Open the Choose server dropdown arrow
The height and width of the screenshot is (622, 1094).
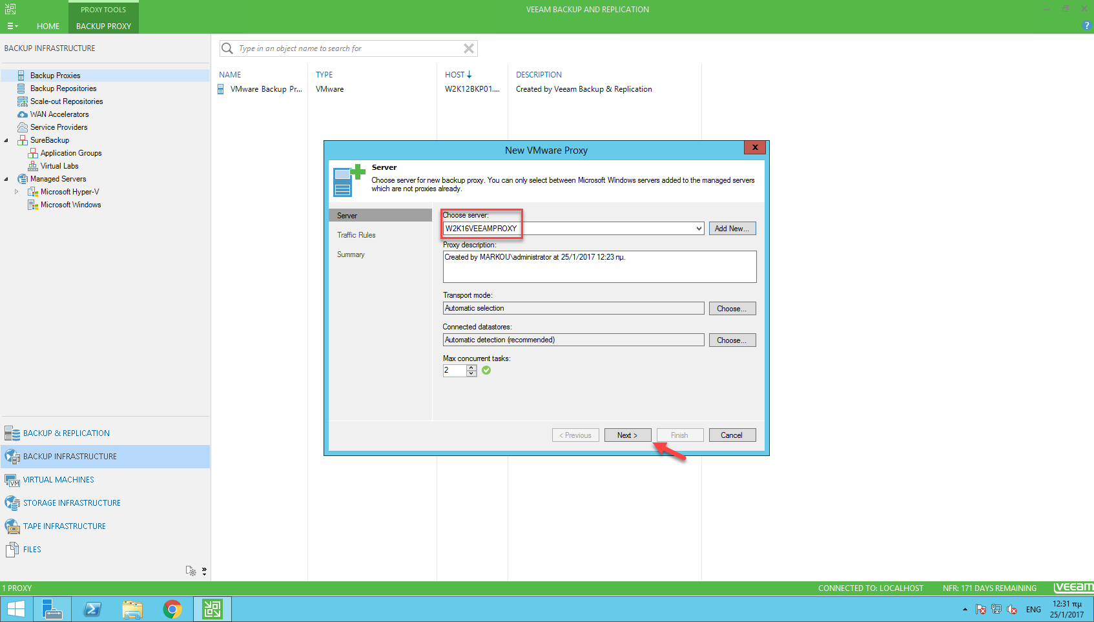tap(699, 229)
